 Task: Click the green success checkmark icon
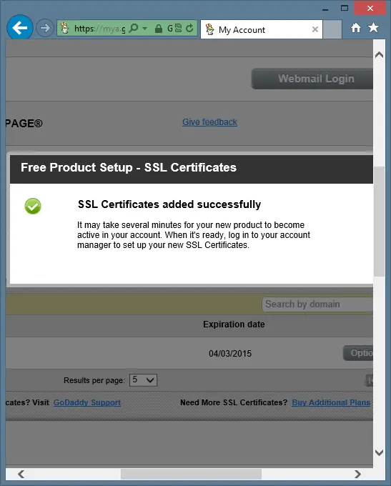point(33,206)
